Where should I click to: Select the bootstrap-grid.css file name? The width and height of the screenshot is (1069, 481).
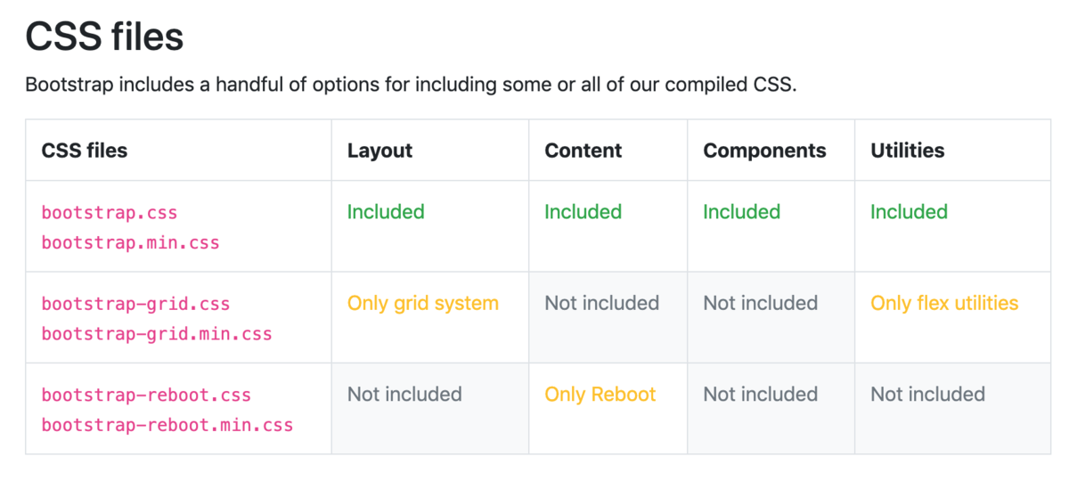(135, 304)
